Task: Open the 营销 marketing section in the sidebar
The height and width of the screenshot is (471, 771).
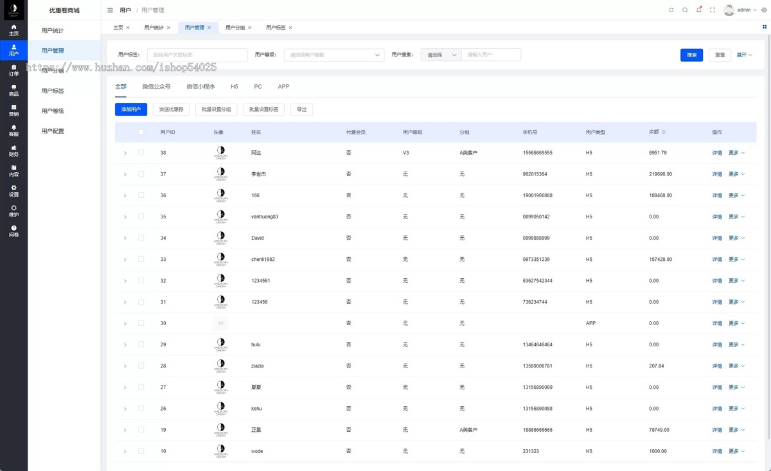Action: [13, 110]
